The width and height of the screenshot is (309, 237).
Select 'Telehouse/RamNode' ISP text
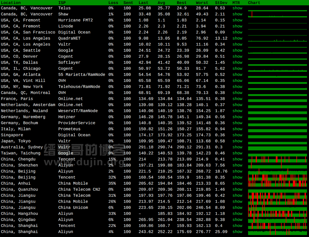click(x=79, y=87)
